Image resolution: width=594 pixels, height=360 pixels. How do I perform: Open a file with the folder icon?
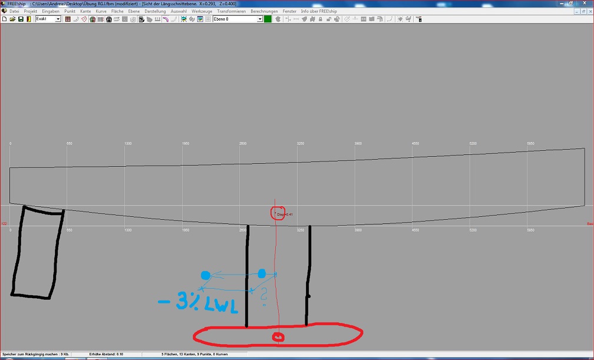point(12,19)
